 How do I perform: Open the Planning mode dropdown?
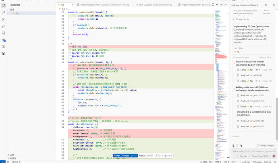(x=242, y=156)
